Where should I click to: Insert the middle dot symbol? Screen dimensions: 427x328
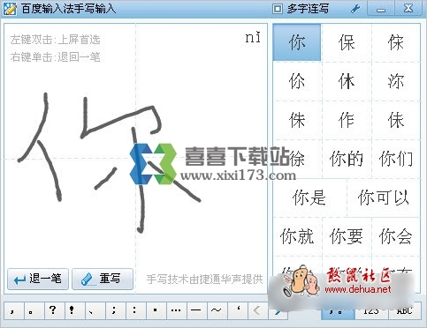click(156, 310)
